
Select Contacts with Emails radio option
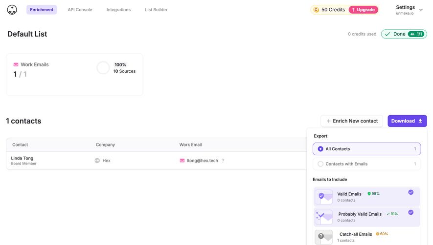coord(367,163)
